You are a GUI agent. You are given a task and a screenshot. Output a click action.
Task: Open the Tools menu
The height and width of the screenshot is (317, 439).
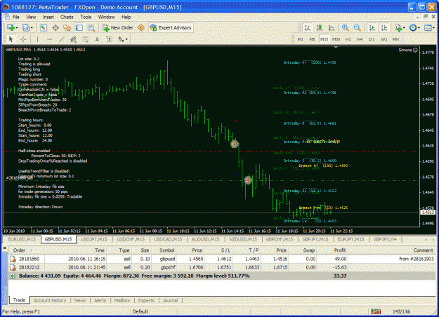click(x=86, y=17)
